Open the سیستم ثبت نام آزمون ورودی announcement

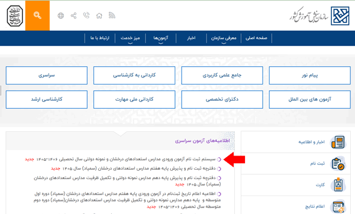click(x=126, y=159)
